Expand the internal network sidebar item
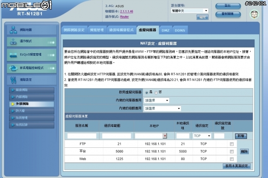This screenshot has height=178, width=268. (32, 97)
